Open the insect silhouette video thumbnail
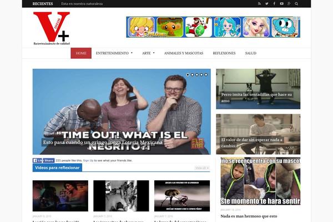Image resolution: width=333 pixels, height=222 pixels. point(182,196)
